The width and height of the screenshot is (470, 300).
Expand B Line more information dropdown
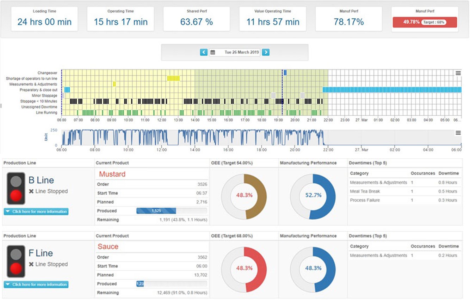(x=36, y=212)
